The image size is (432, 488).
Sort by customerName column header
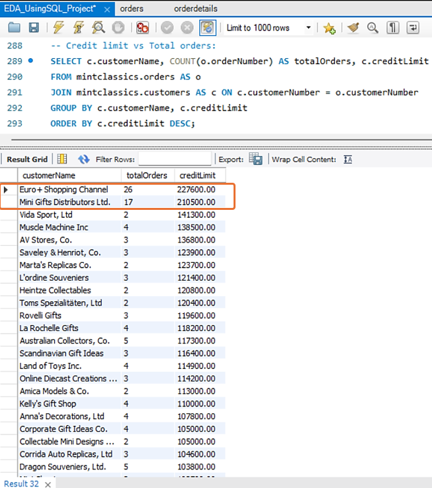(x=69, y=175)
